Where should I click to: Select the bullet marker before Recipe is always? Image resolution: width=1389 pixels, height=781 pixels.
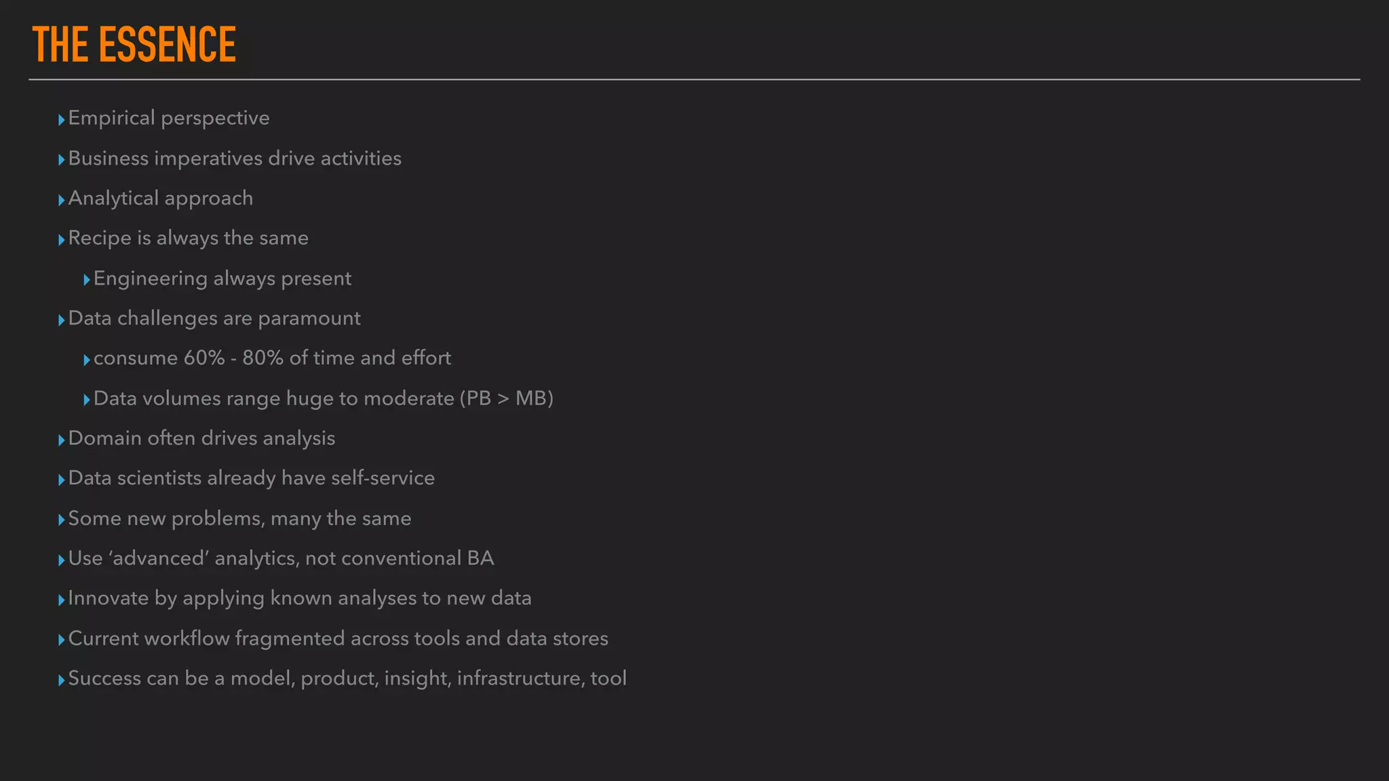62,240
